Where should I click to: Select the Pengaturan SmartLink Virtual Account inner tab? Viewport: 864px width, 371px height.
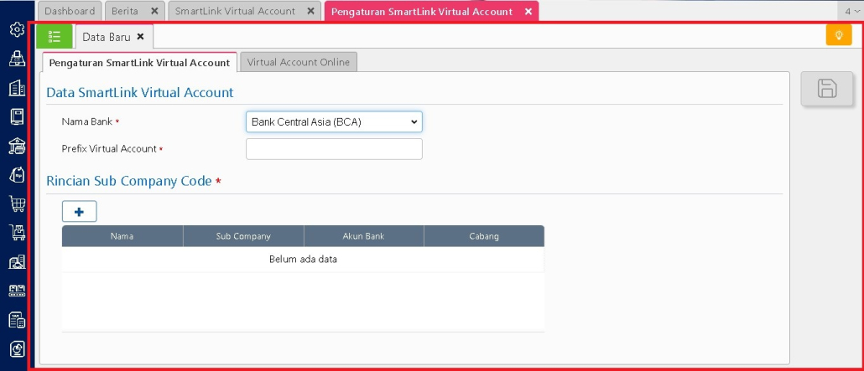coord(139,63)
